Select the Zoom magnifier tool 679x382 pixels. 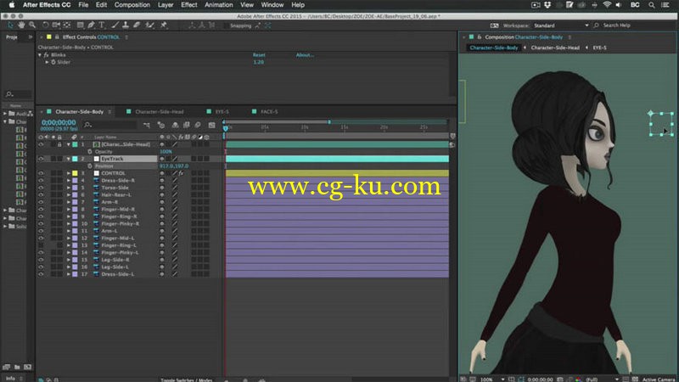point(32,25)
